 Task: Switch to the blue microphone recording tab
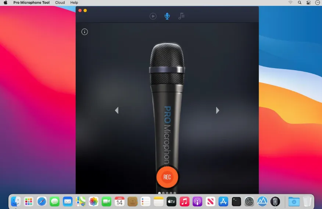(x=167, y=16)
